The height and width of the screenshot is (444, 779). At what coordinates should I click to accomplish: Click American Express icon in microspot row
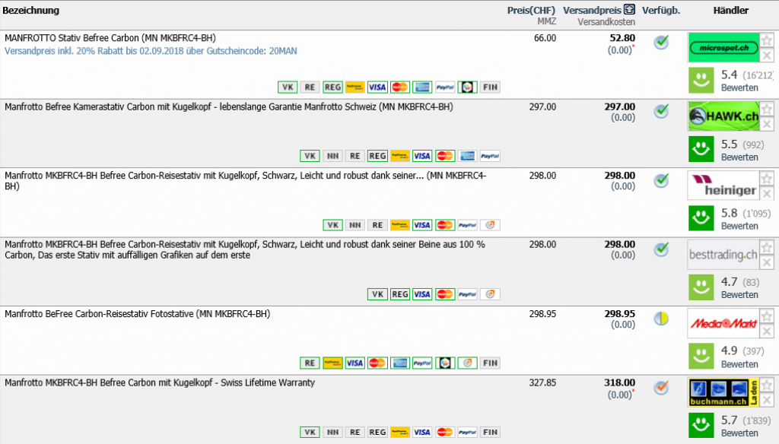422,87
